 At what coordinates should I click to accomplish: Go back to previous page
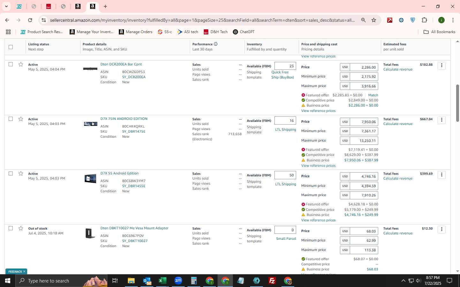pyautogui.click(x=7, y=20)
